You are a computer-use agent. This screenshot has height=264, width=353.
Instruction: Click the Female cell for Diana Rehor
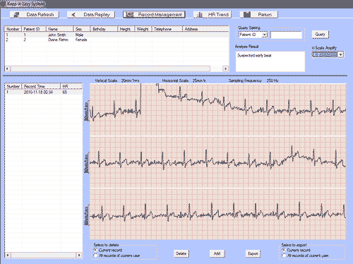pyautogui.click(x=81, y=40)
